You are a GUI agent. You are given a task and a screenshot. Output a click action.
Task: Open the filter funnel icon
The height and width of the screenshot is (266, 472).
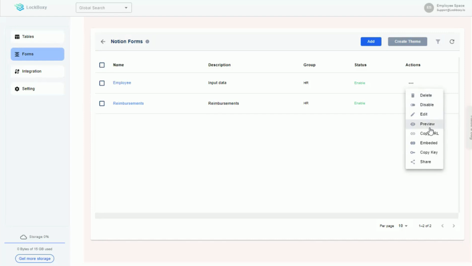[438, 42]
